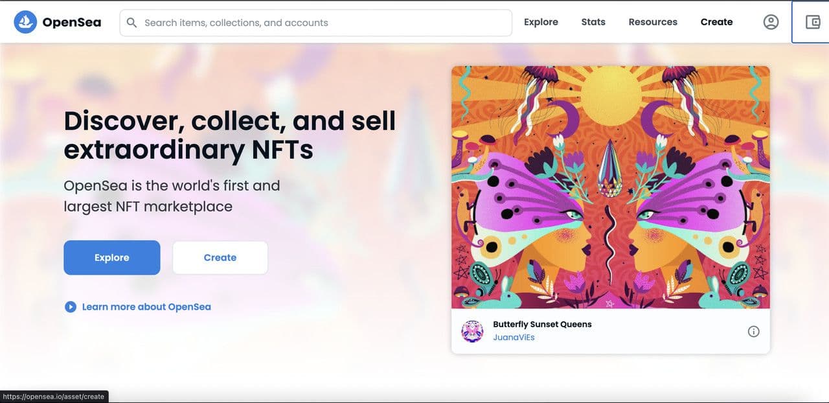Image resolution: width=829 pixels, height=403 pixels.
Task: Open the Explore item in the top navigation
Action: pos(541,22)
